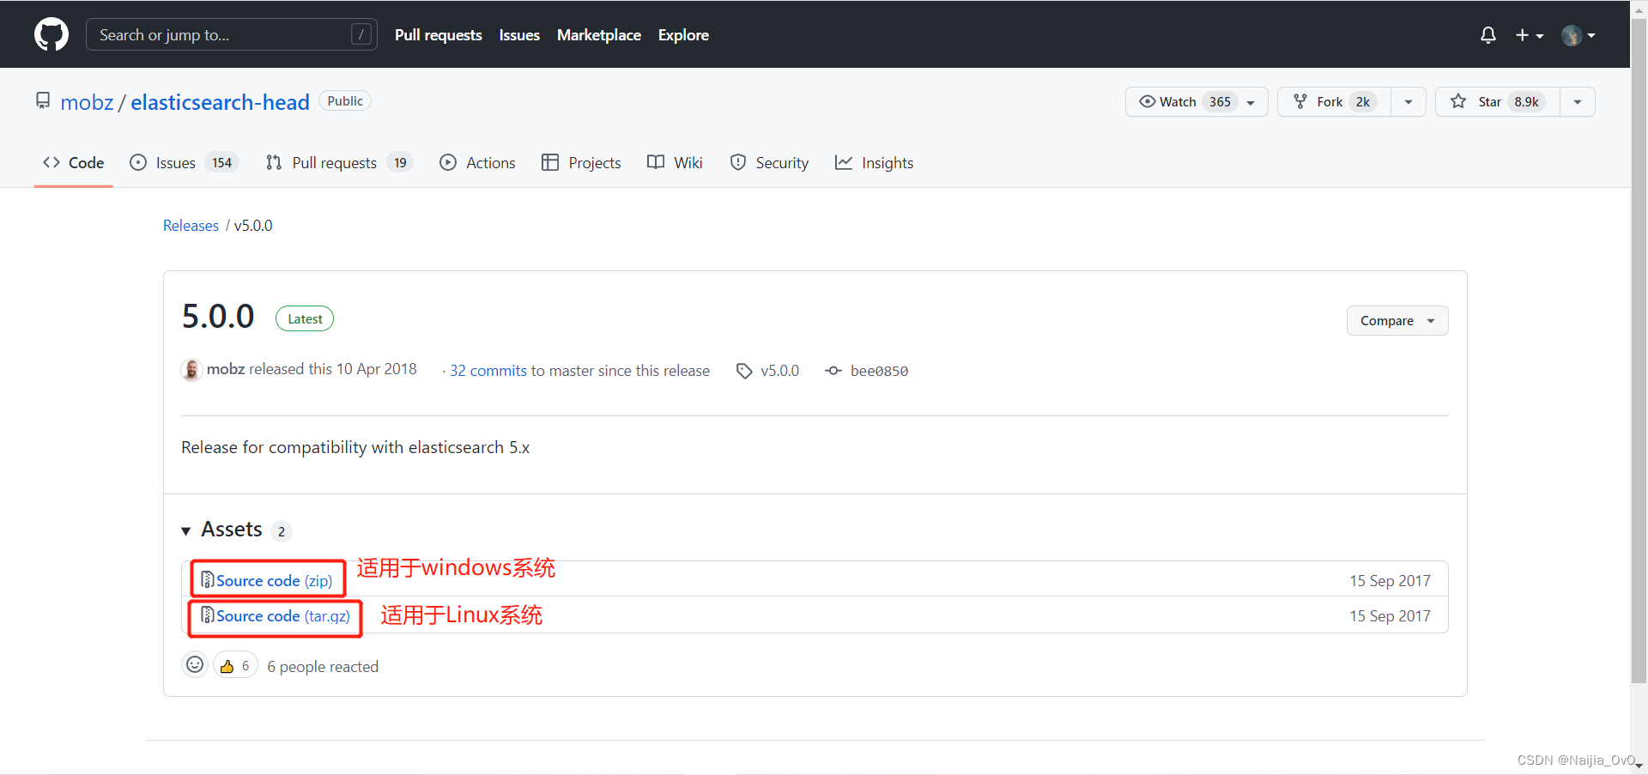The width and height of the screenshot is (1648, 775).
Task: Switch to the Code tab
Action: [74, 163]
